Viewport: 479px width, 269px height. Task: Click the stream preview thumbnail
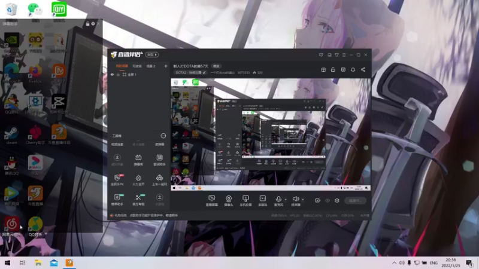coord(271,134)
